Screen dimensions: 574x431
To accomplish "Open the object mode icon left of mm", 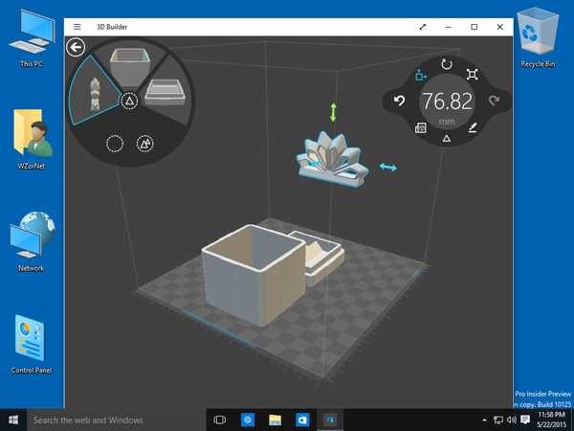I will point(421,127).
